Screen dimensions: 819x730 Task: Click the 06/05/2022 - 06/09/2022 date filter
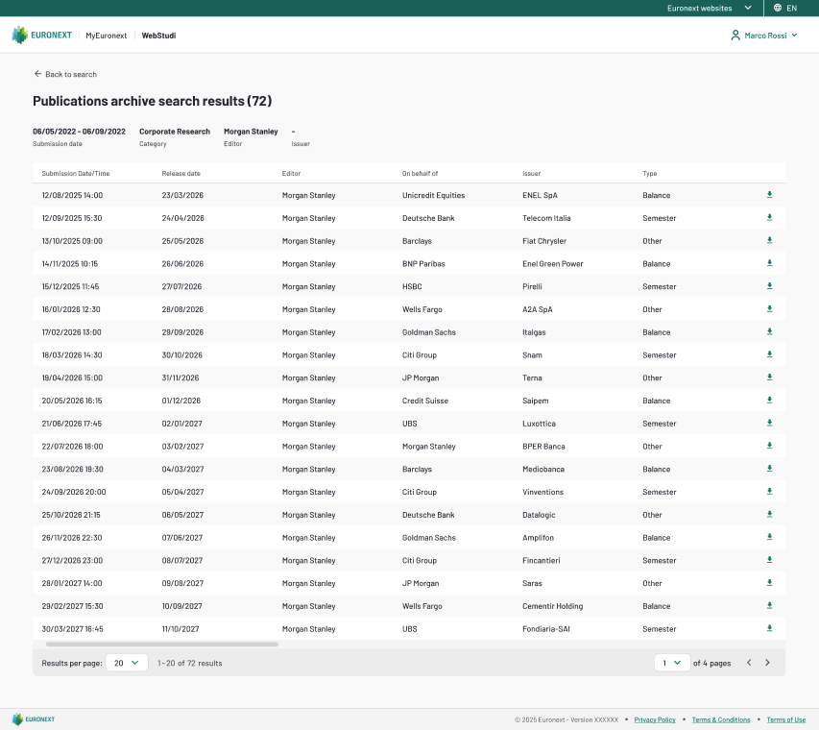[79, 132]
